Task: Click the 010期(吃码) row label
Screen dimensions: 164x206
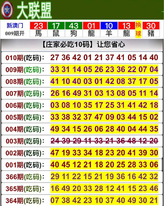Action: pyautogui.click(x=25, y=58)
